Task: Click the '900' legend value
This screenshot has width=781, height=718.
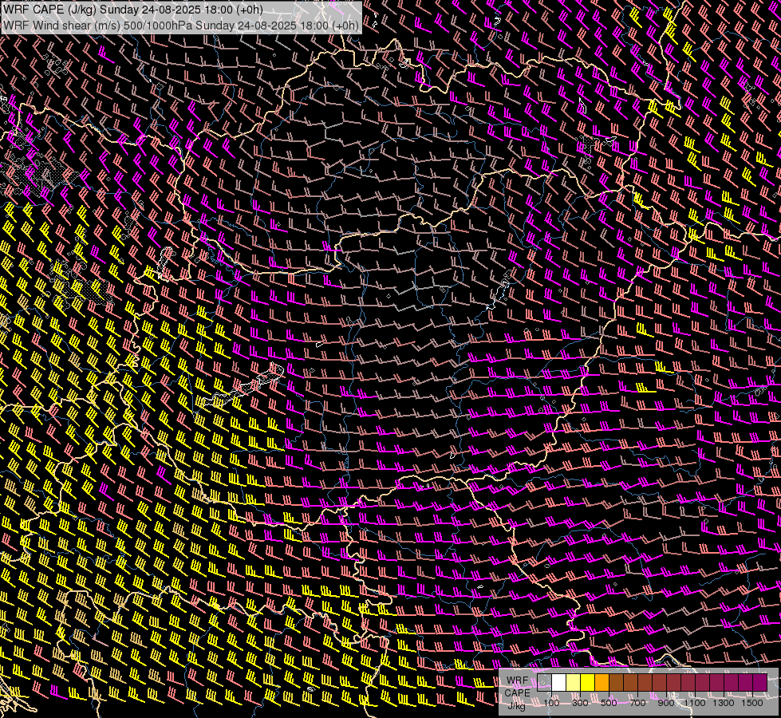Action: click(666, 703)
